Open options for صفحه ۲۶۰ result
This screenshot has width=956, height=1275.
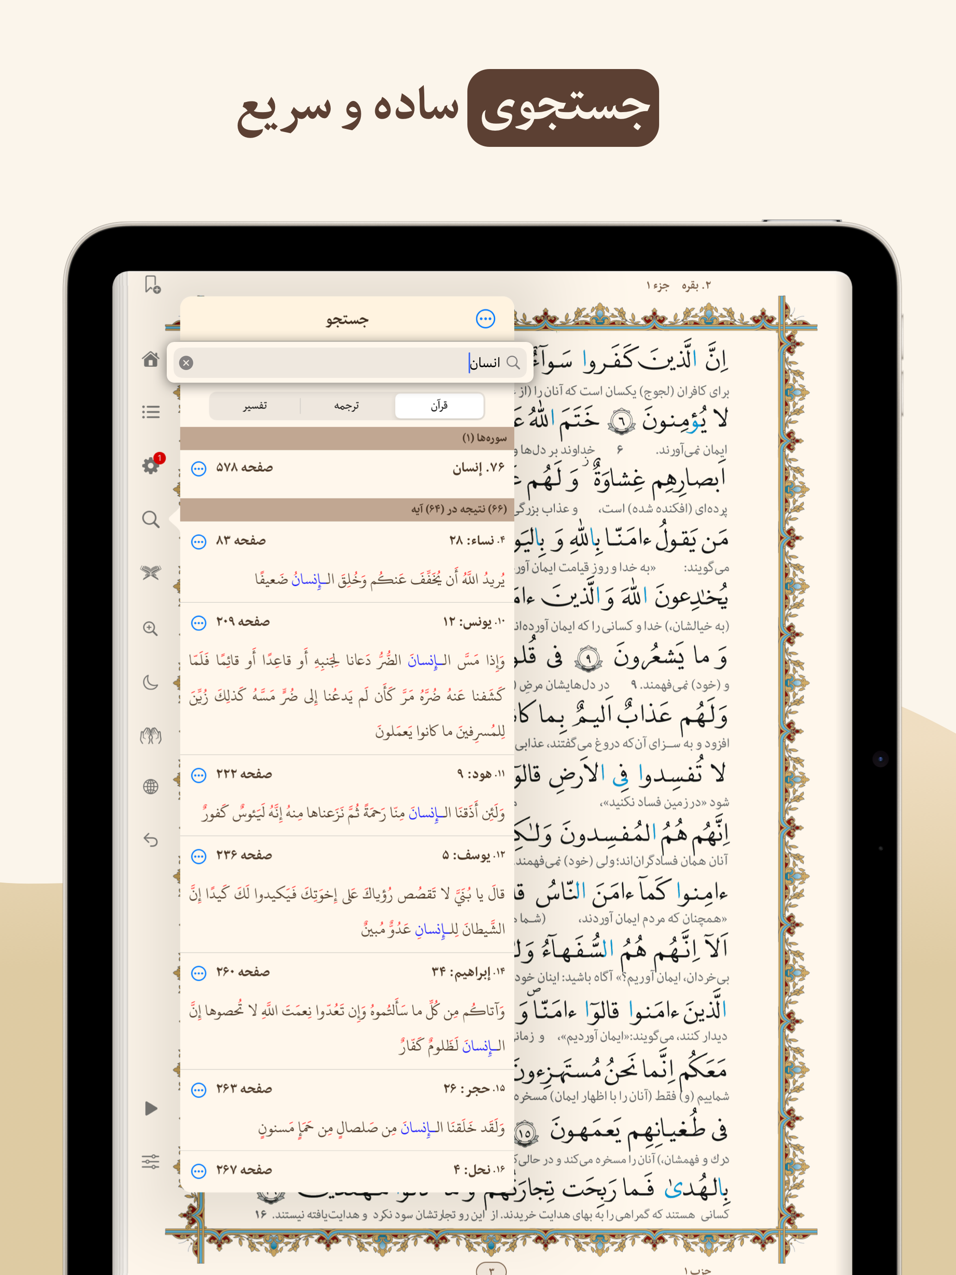(199, 973)
